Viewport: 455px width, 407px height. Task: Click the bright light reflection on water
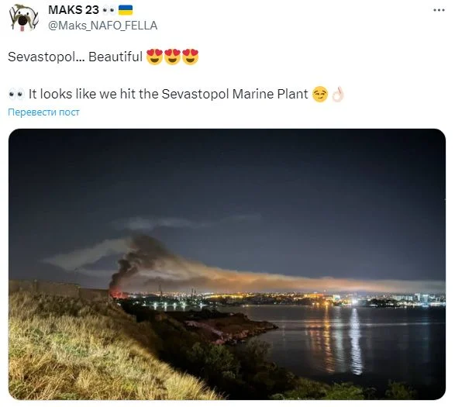click(356, 341)
